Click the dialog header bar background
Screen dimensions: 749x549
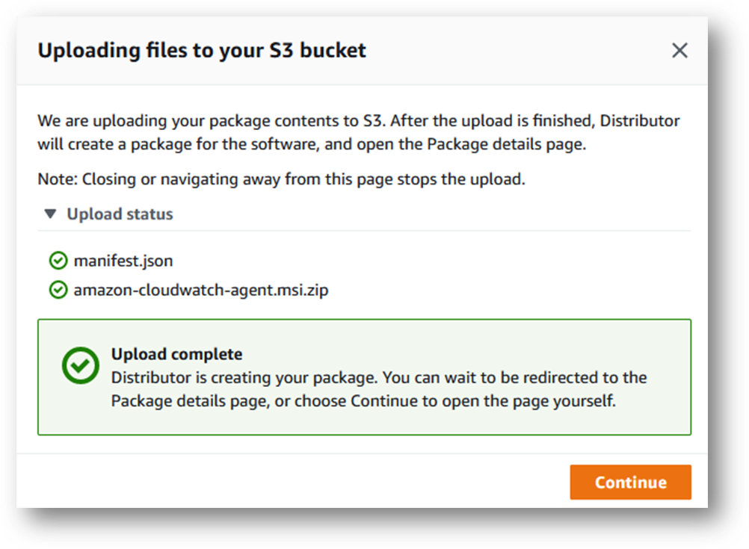point(516,50)
